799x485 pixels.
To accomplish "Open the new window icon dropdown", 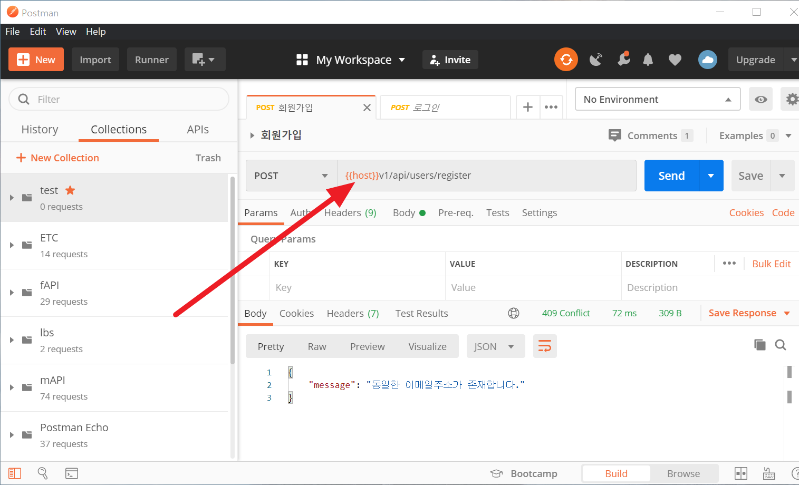I will point(205,60).
